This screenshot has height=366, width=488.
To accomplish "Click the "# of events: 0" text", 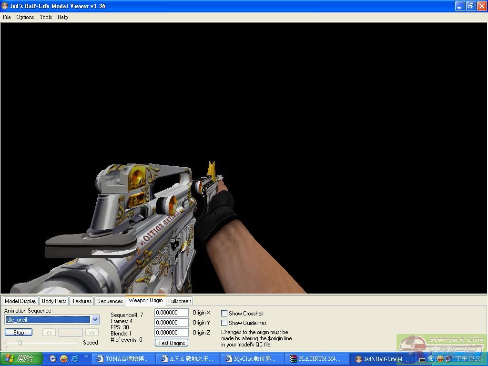I will coord(127,340).
